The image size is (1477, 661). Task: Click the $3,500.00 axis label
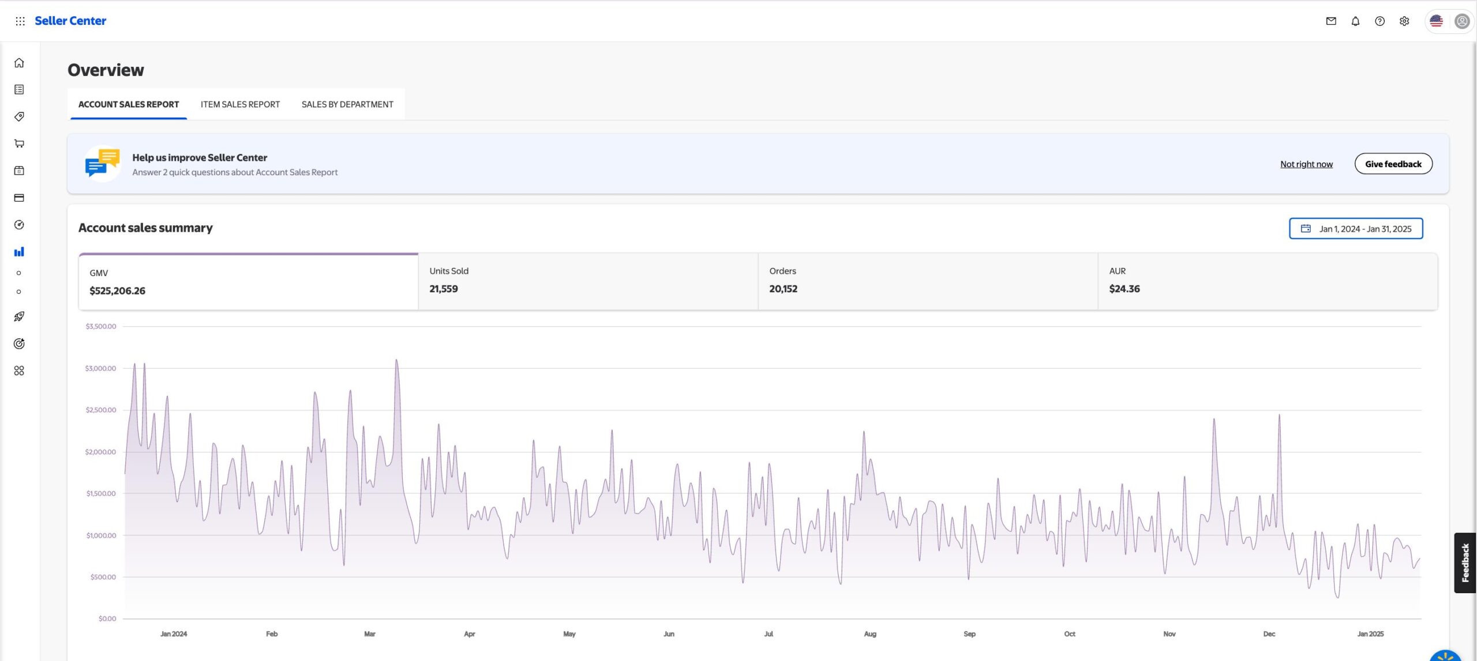(x=101, y=327)
